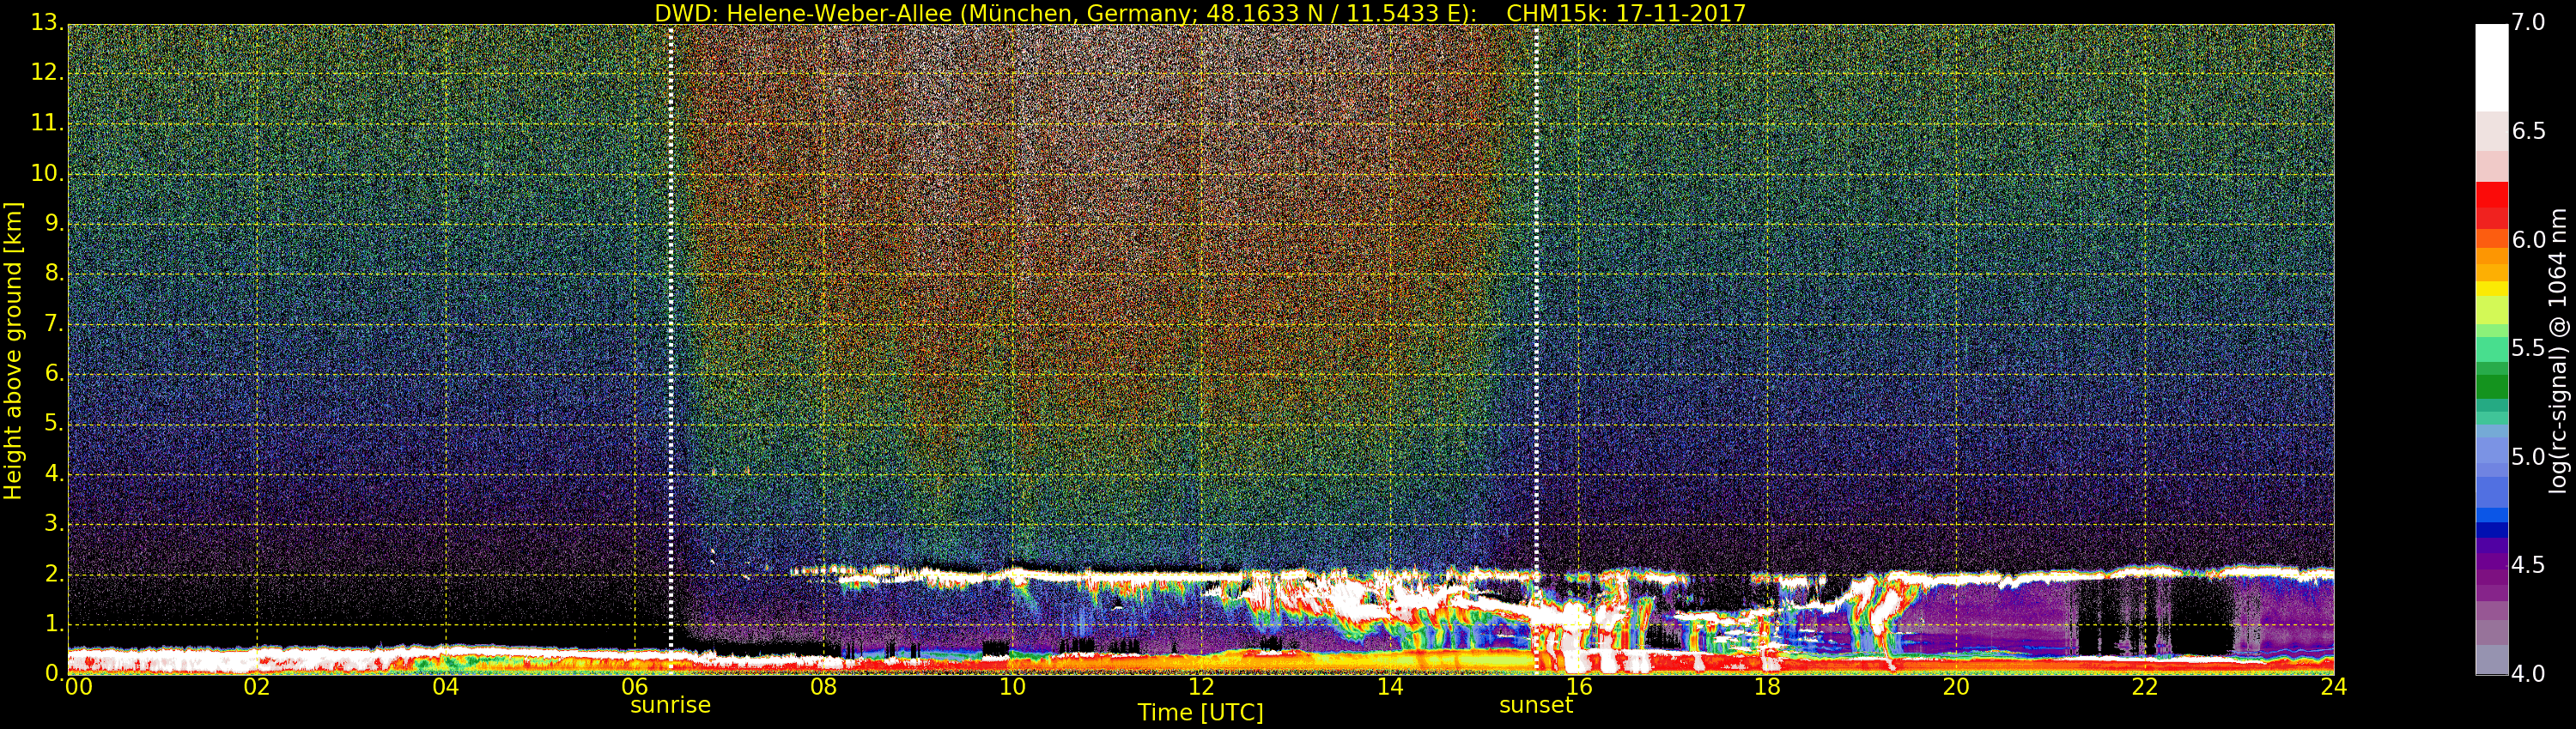
Task: Click the DWD Helene-Weber-Allee chart title
Action: [1199, 13]
